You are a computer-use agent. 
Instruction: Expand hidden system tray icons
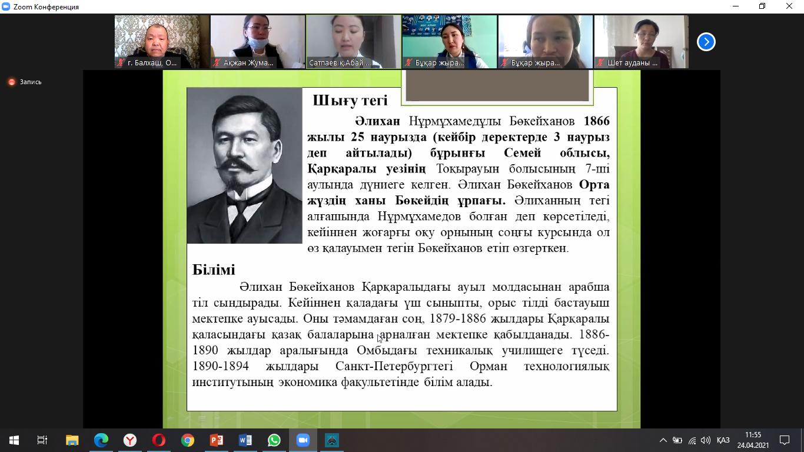[663, 440]
